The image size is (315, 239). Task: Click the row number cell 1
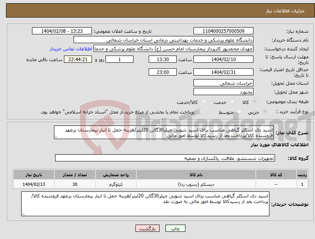point(302,184)
